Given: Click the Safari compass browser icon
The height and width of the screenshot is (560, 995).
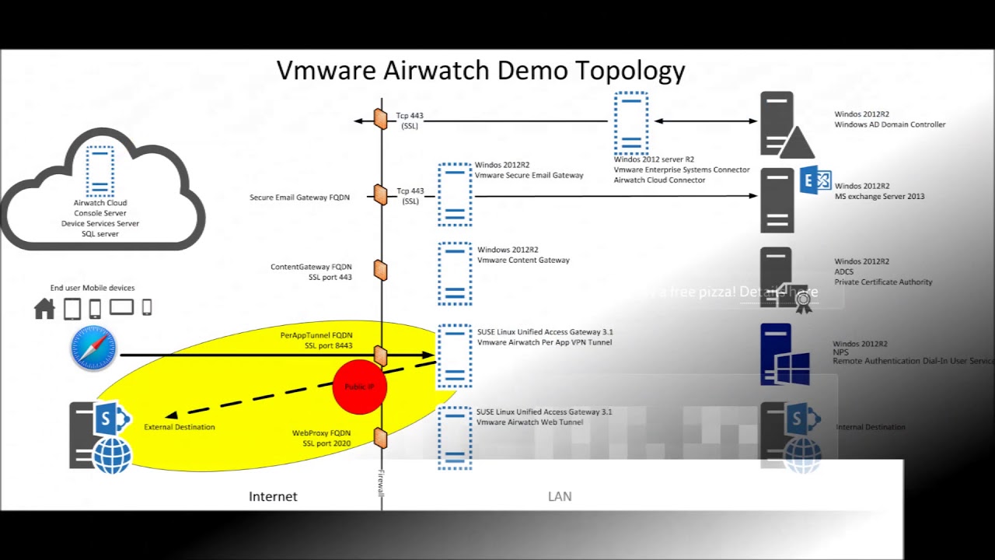Looking at the screenshot, I should click(x=93, y=348).
